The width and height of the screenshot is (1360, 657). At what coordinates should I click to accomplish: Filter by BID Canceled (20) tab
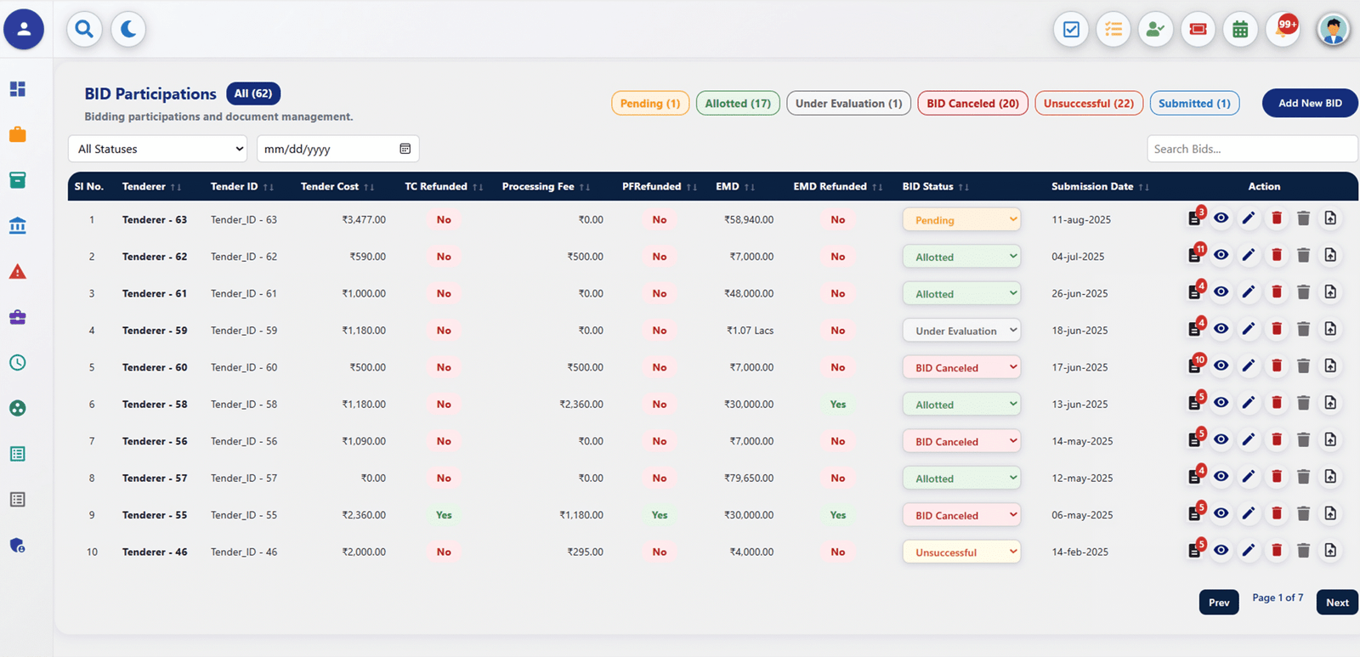click(x=972, y=104)
